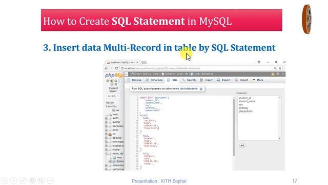Select student_id in the Columns list
This screenshot has height=185, width=328.
(x=245, y=98)
